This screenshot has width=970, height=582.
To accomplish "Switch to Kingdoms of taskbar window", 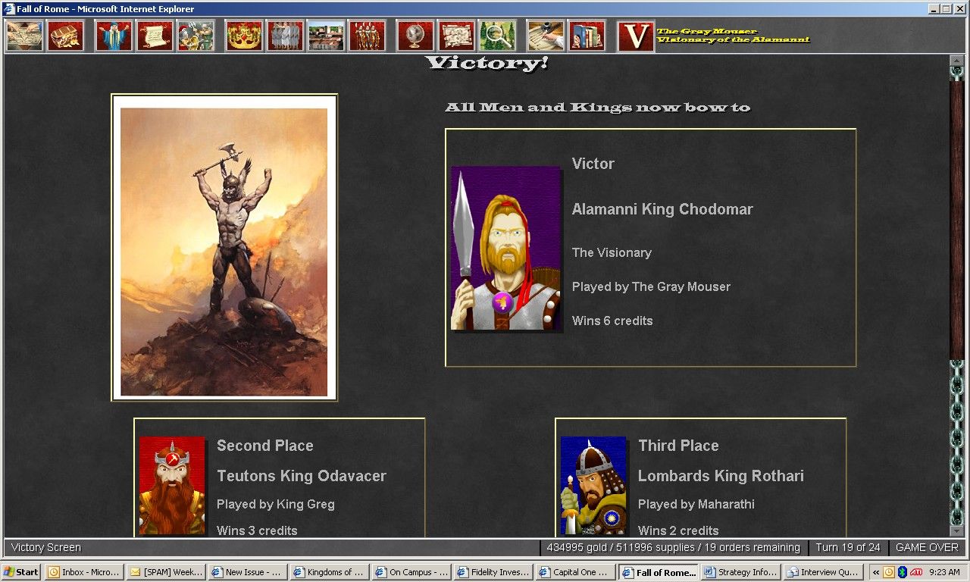I will (329, 572).
